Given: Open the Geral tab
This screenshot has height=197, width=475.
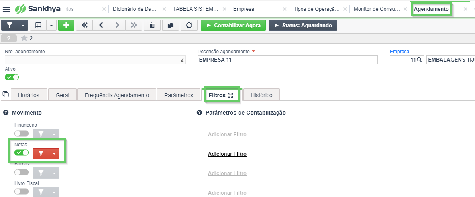Looking at the screenshot, I should click(62, 95).
